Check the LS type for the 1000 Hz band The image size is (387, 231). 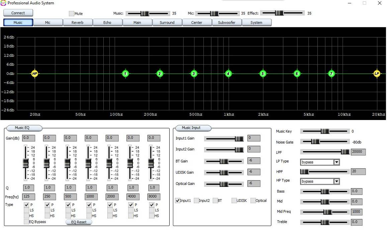[x=89, y=210]
